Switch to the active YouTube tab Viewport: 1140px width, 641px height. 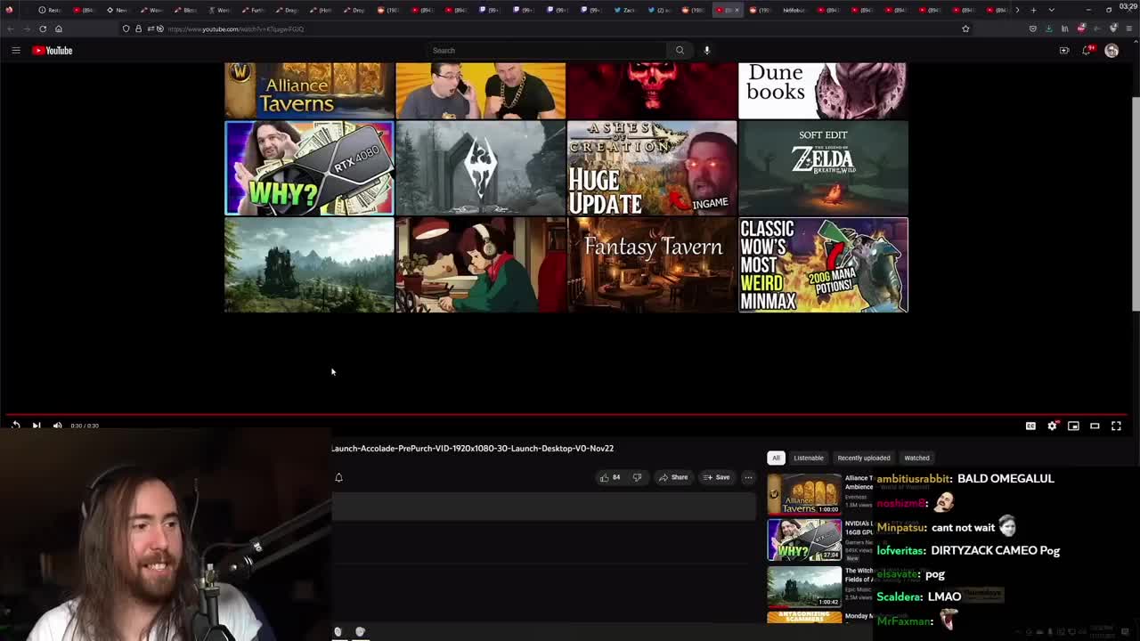coord(727,10)
